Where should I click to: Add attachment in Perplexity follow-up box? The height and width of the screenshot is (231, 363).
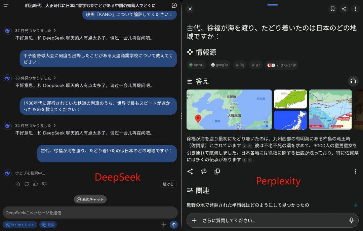194,221
